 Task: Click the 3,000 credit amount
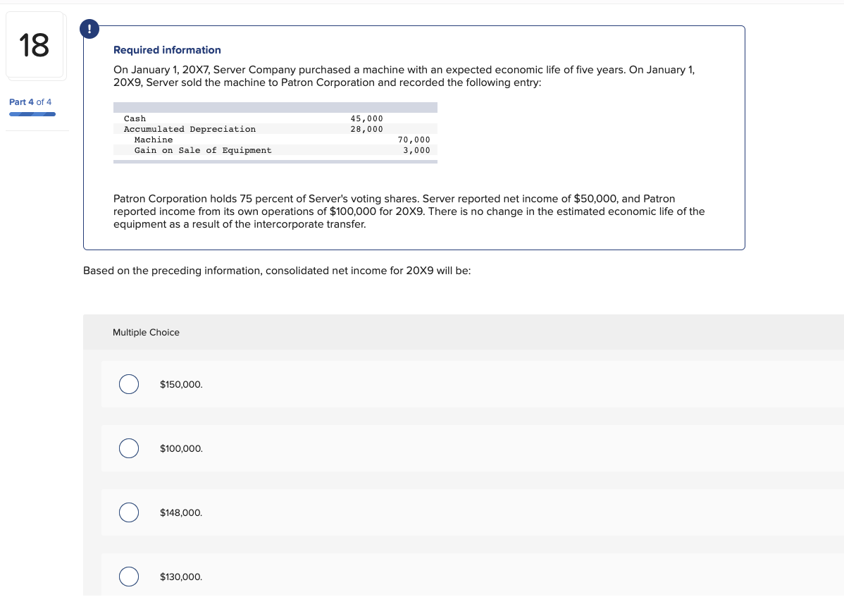(416, 150)
